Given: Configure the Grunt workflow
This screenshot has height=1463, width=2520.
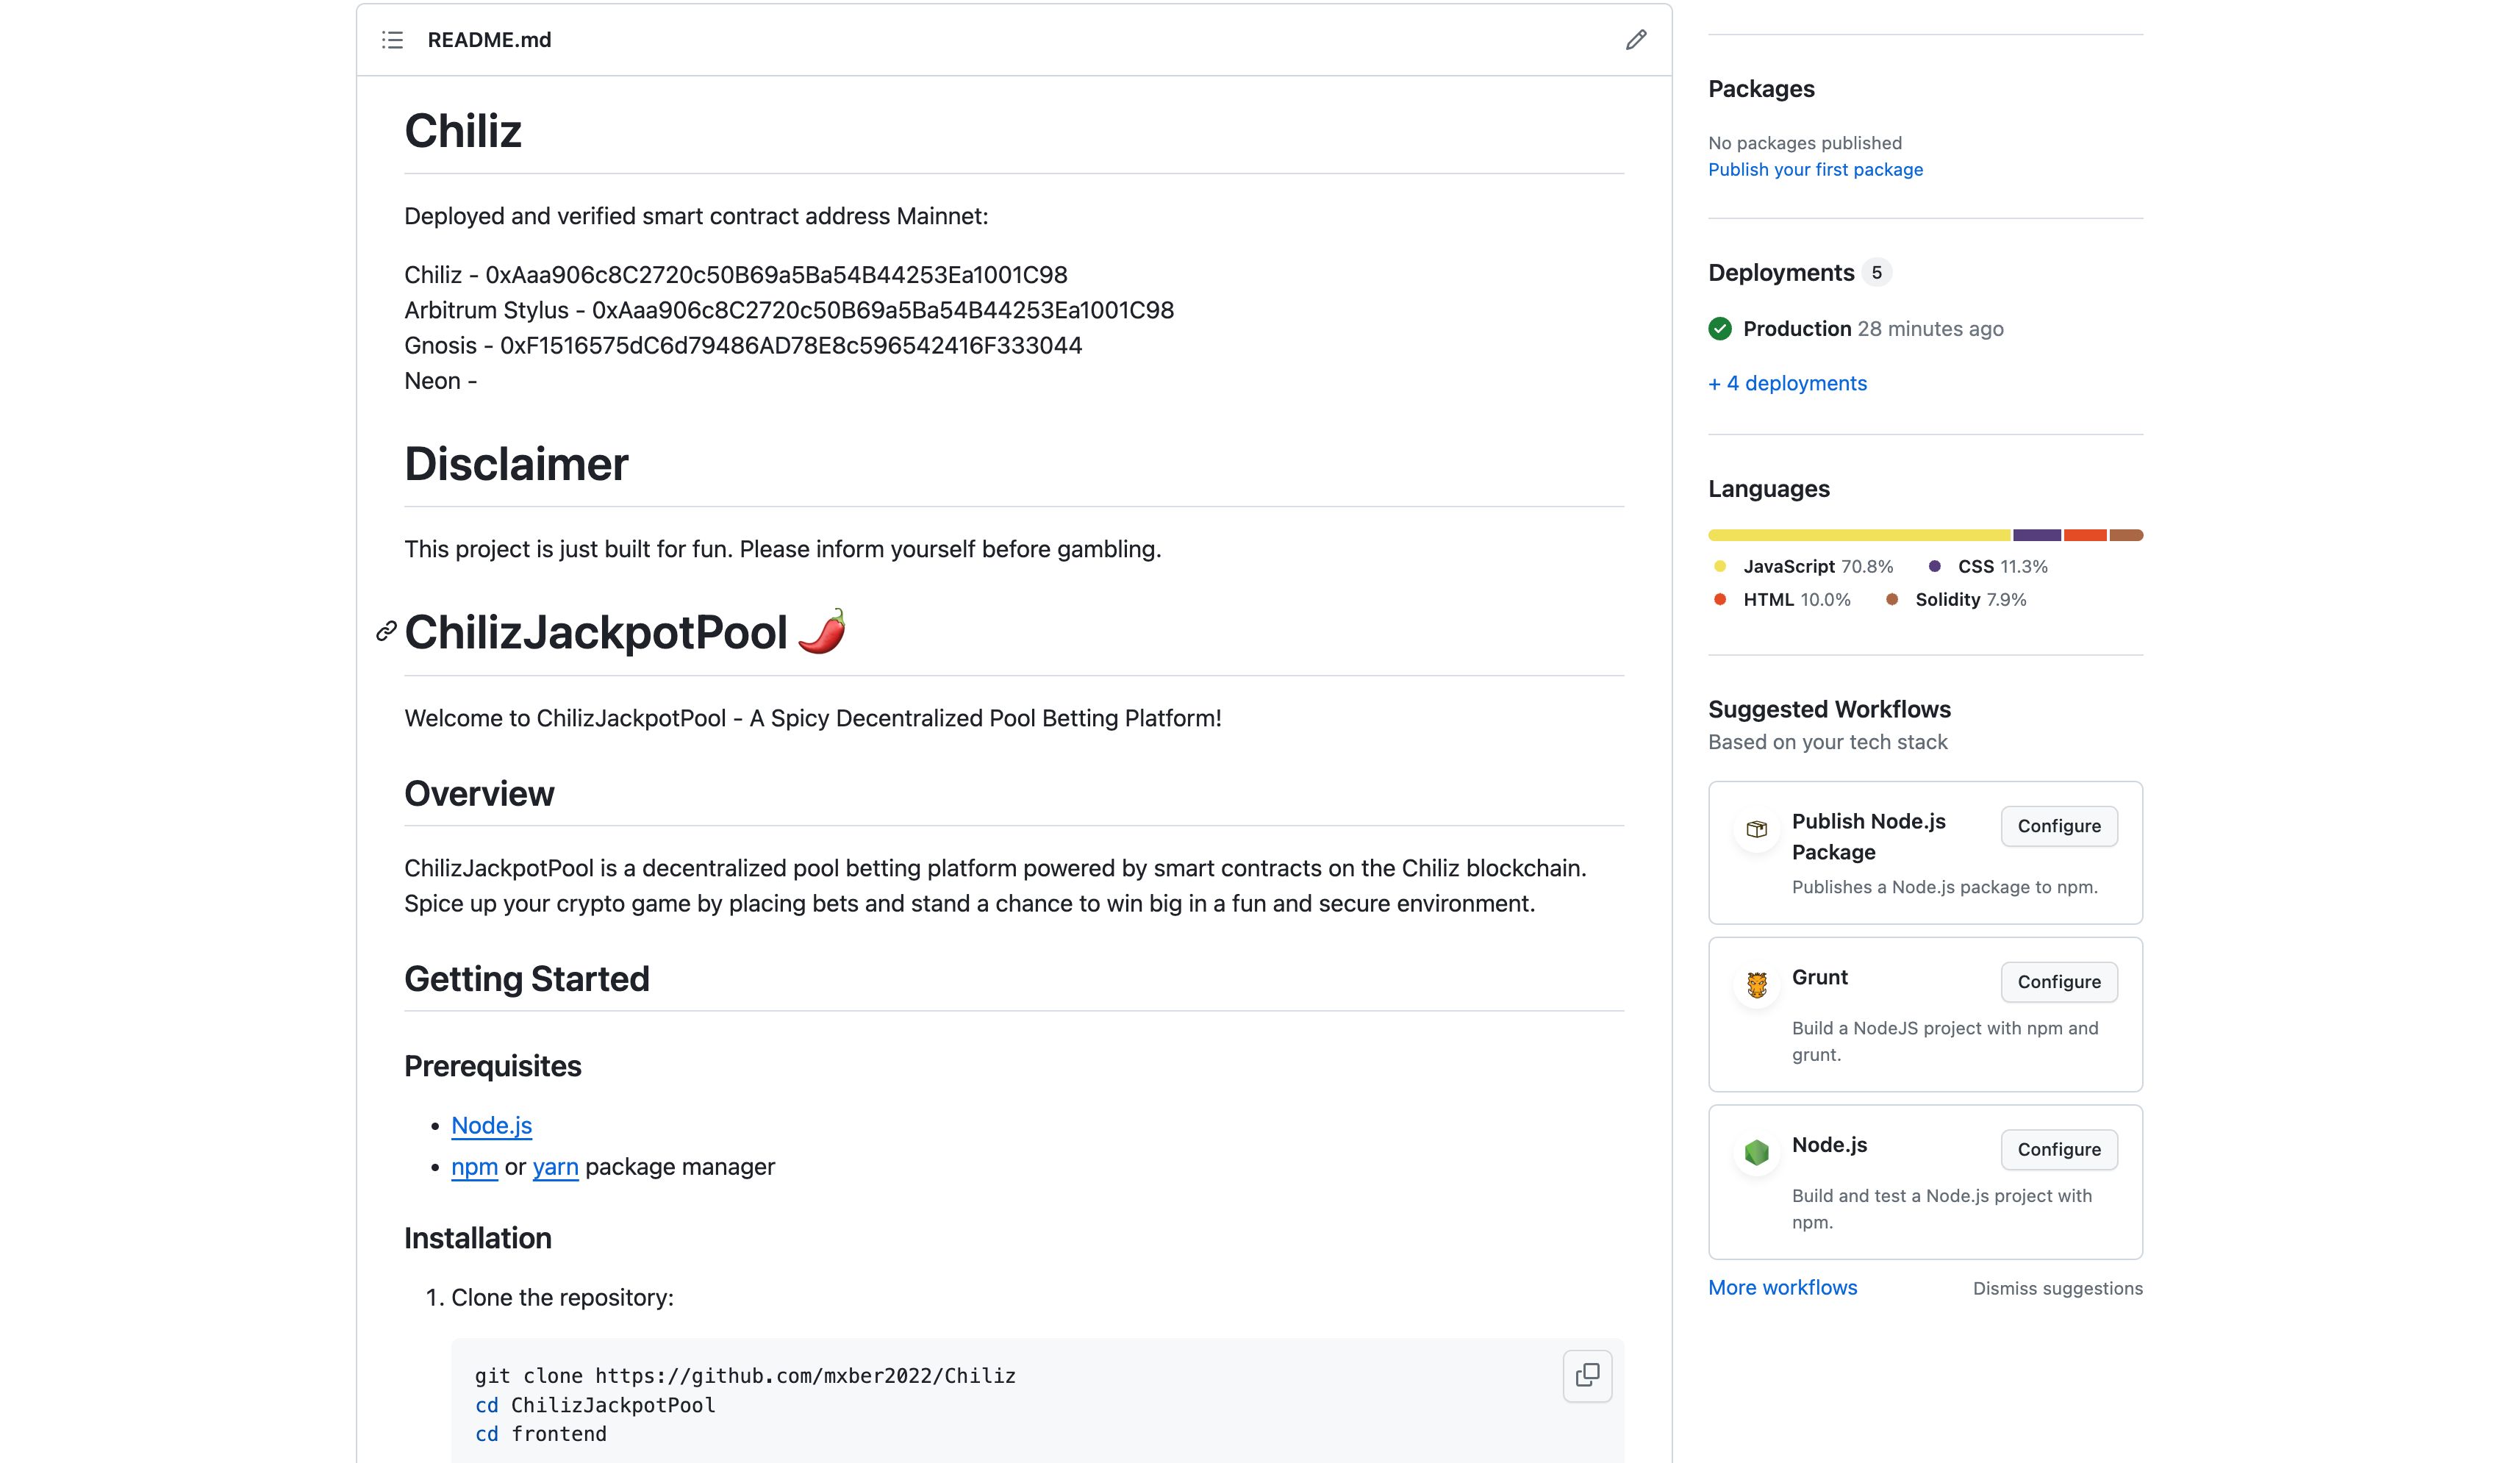Looking at the screenshot, I should [2058, 982].
